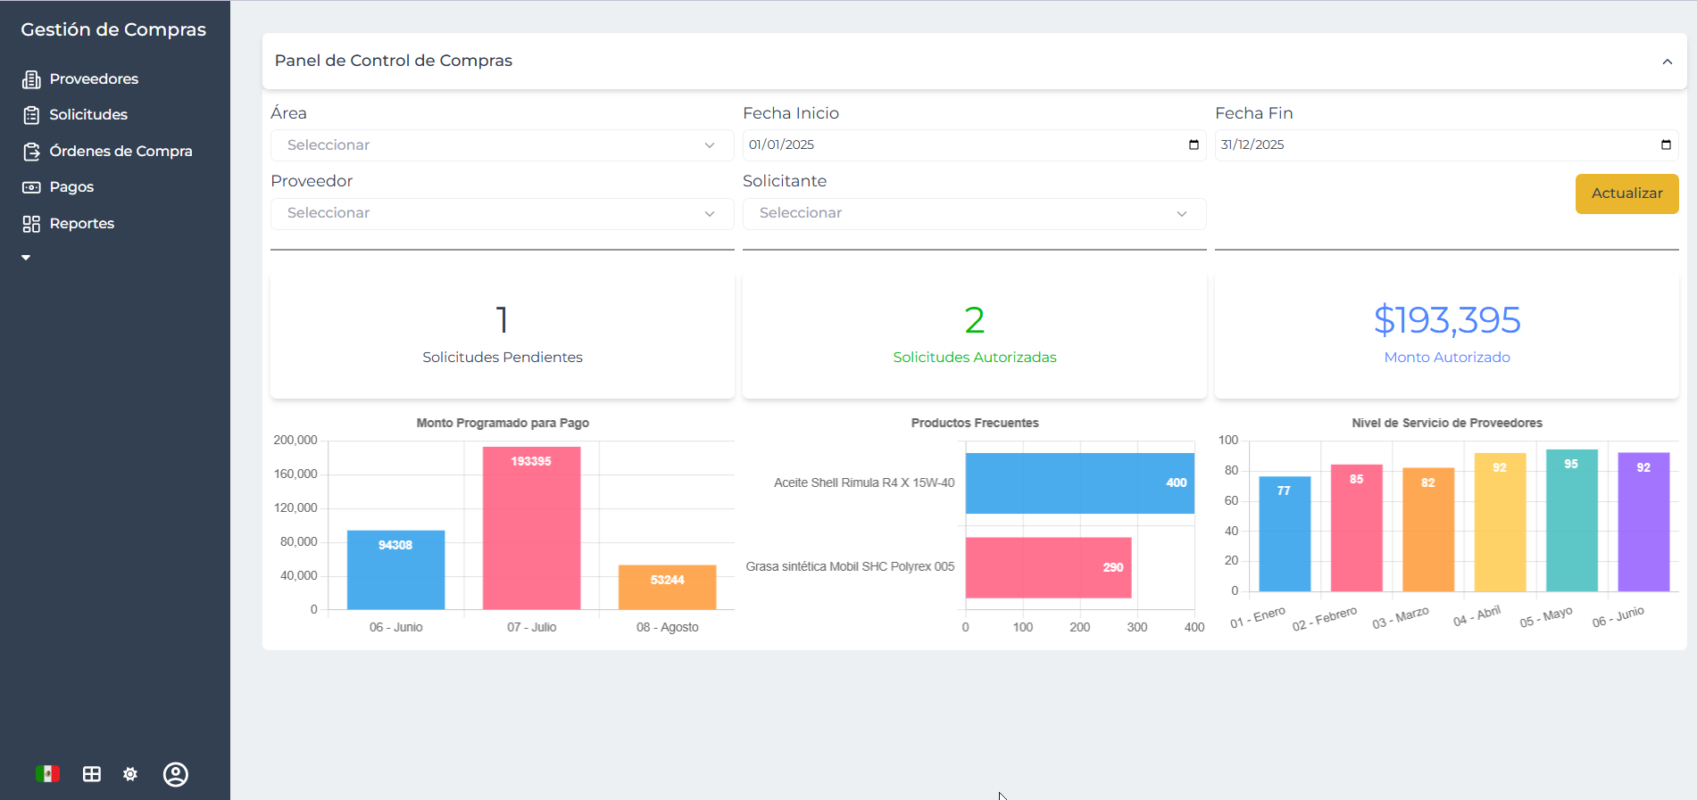The image size is (1697, 800).
Task: Open the user profile icon
Action: (x=176, y=774)
